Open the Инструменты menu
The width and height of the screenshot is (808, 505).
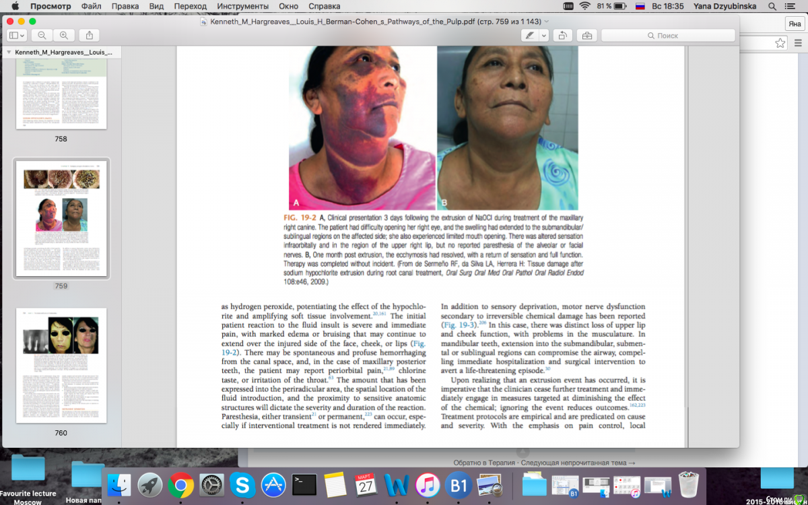[242, 6]
